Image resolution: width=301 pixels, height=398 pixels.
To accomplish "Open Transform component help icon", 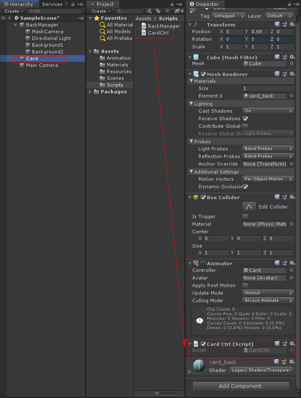I will pos(277,24).
